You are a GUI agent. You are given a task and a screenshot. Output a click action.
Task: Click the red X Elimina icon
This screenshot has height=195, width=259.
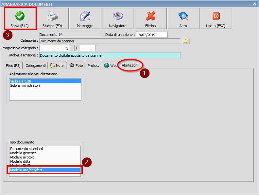click(150, 16)
